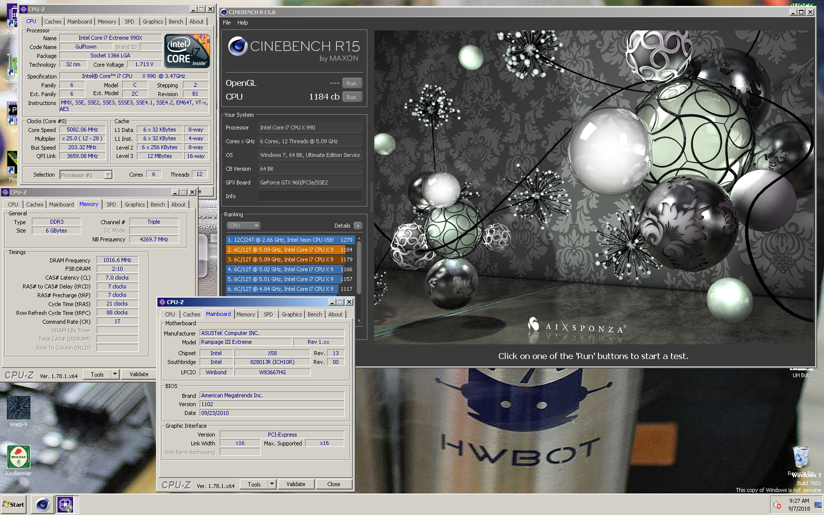Open Memory tab in top CPU-Z window

coord(107,22)
